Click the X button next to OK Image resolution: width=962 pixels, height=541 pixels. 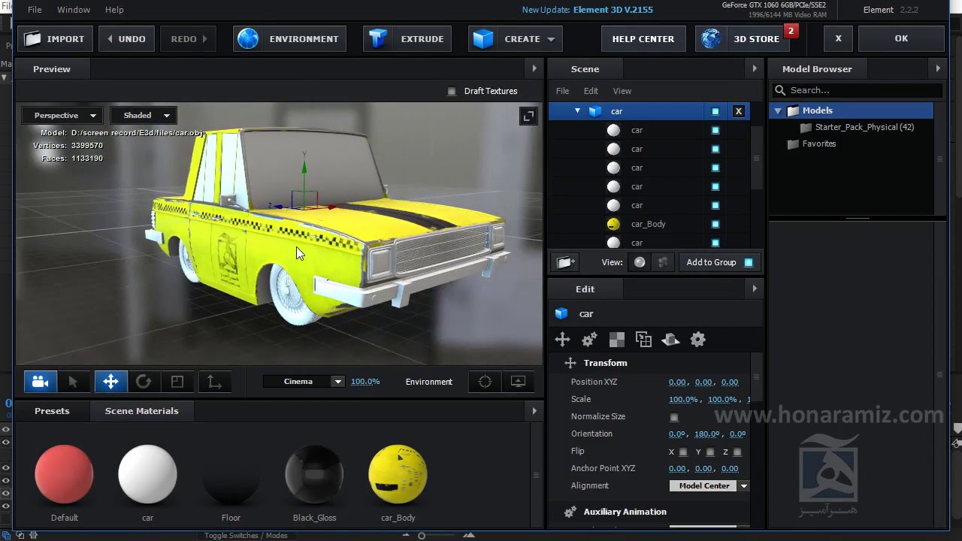pos(838,38)
